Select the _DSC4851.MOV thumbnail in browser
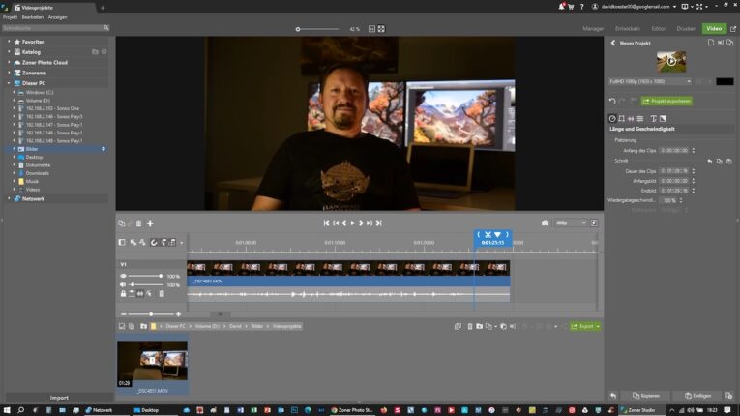This screenshot has height=416, width=740. [152, 363]
